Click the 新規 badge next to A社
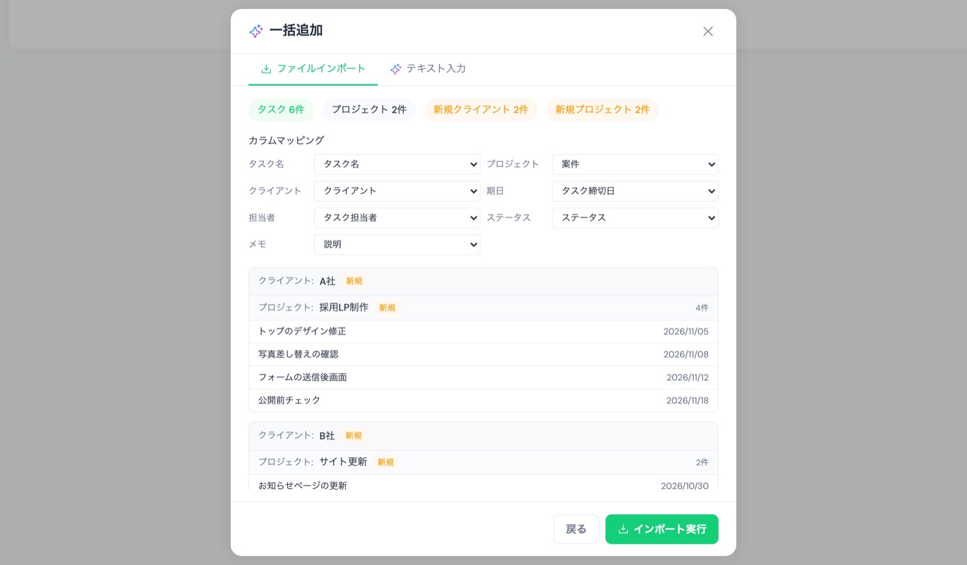This screenshot has width=967, height=565. (x=354, y=281)
